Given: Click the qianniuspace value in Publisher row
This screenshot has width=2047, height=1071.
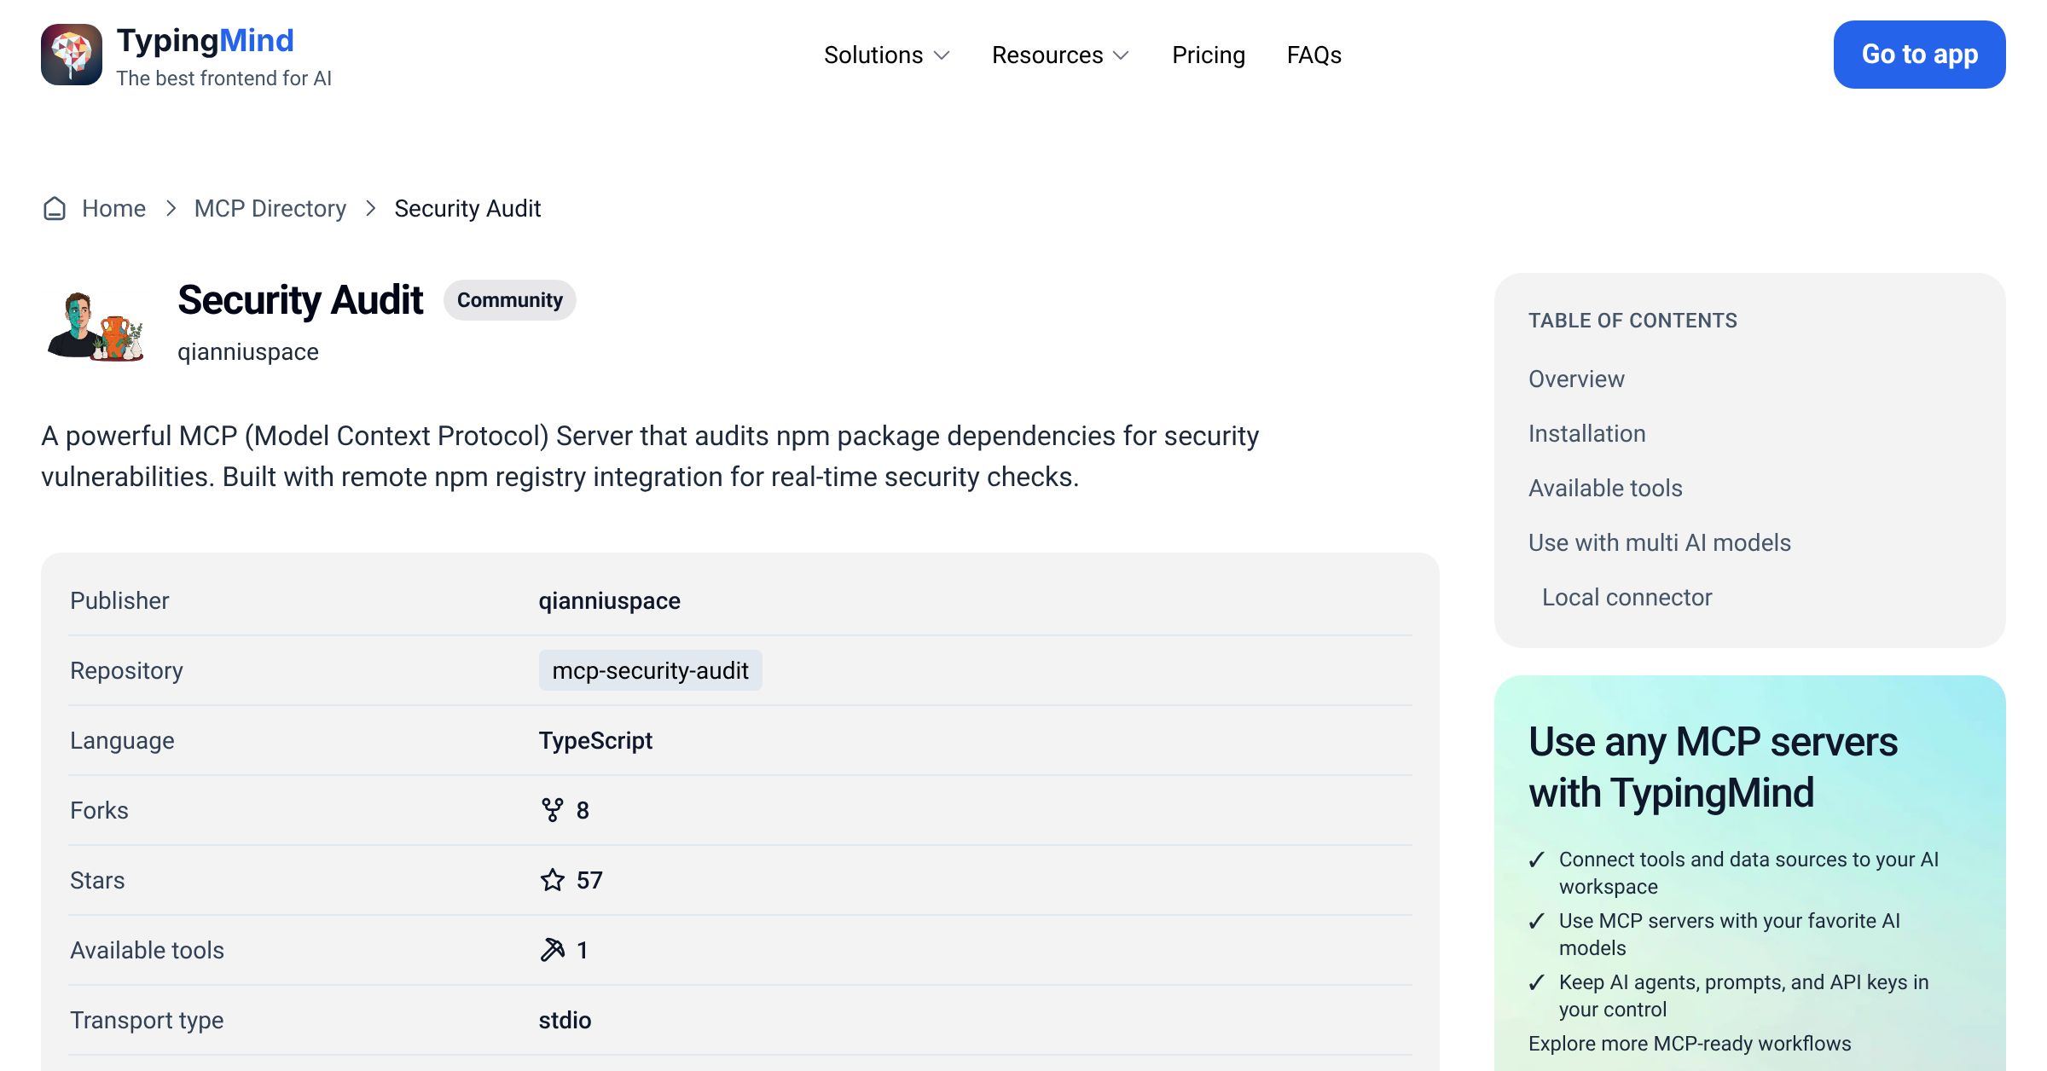Looking at the screenshot, I should (609, 600).
